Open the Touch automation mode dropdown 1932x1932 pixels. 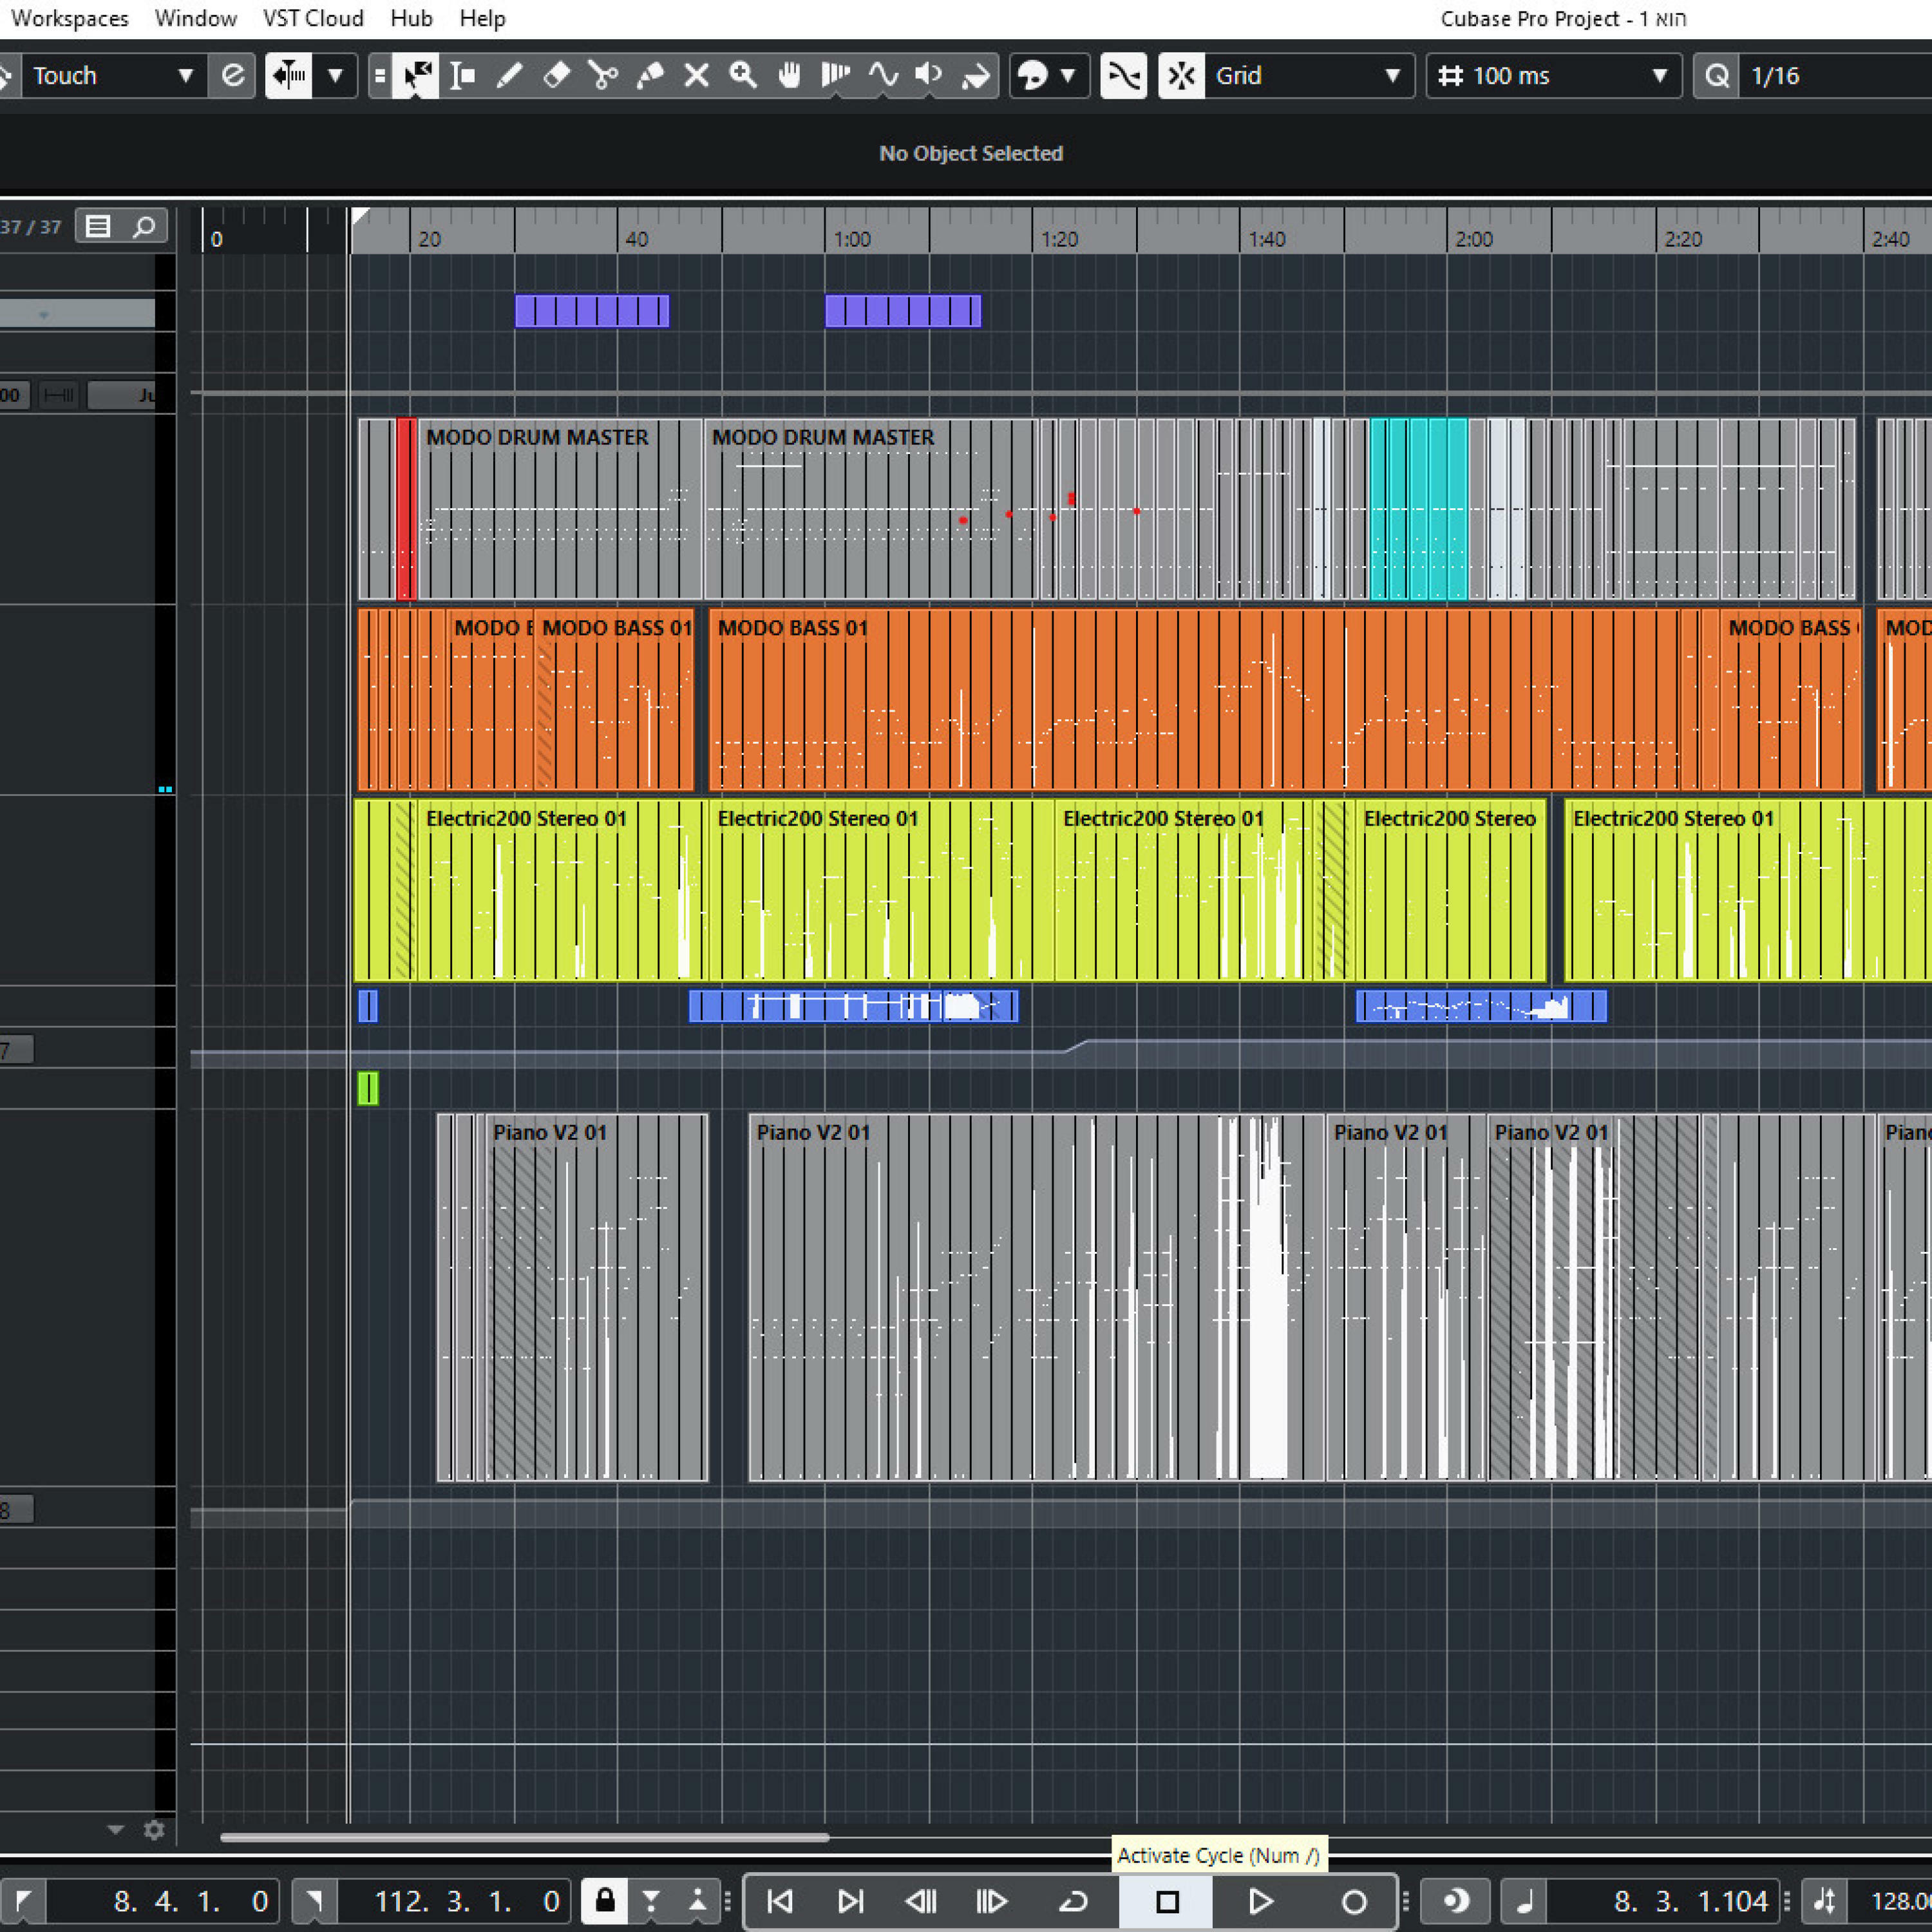[110, 75]
